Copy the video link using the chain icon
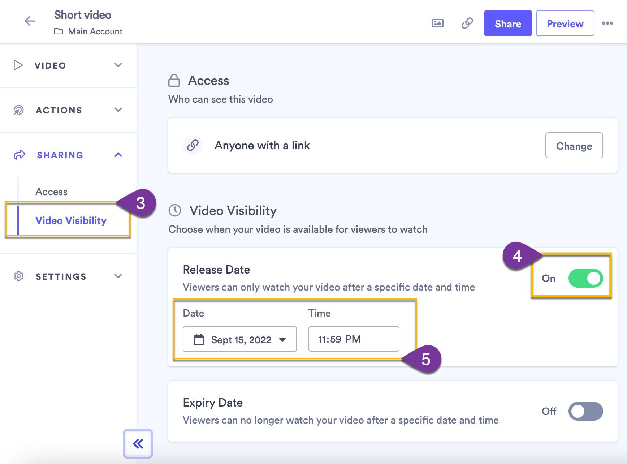 pos(467,23)
